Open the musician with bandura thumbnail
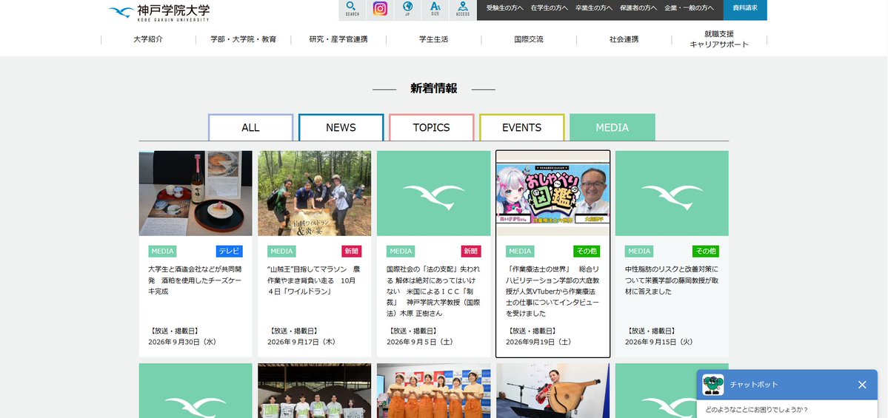888x418 pixels. point(553,391)
